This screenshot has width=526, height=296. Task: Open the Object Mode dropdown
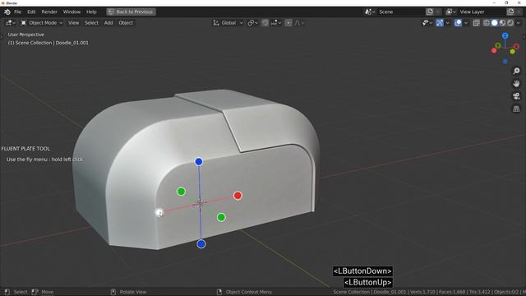(42, 23)
